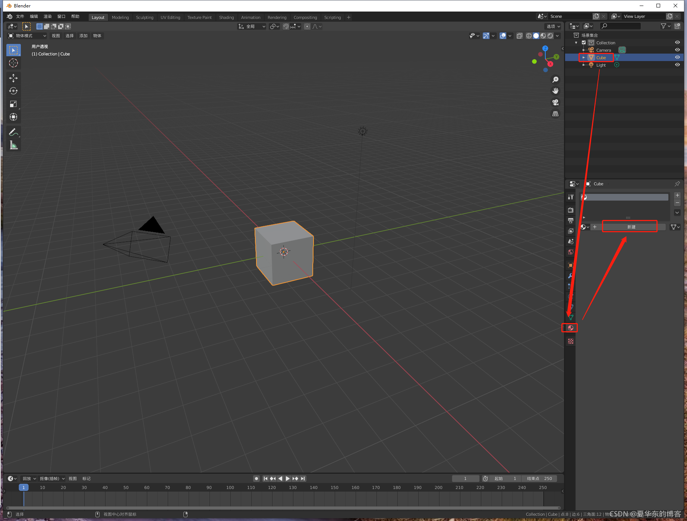Image resolution: width=687 pixels, height=521 pixels.
Task: Hide the Cube object with its eye icon
Action: (x=677, y=57)
